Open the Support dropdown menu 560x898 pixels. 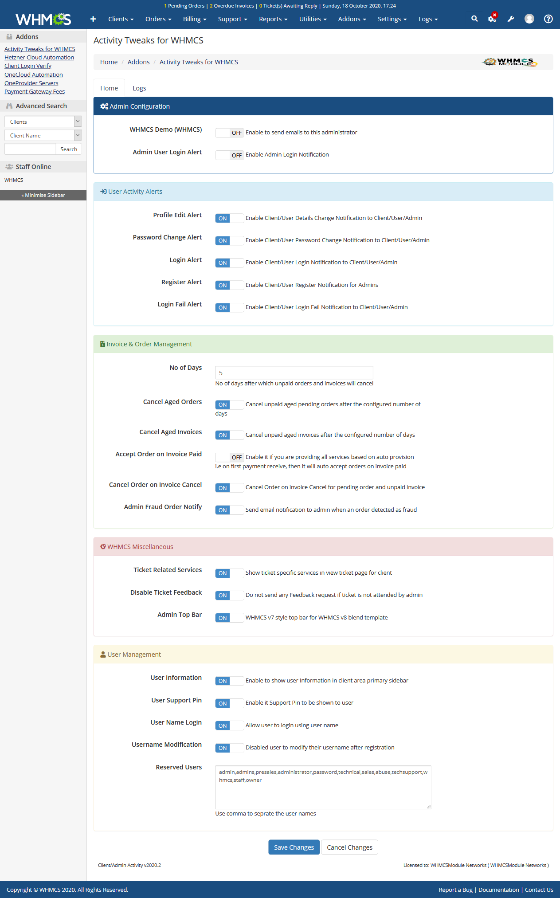coord(232,19)
